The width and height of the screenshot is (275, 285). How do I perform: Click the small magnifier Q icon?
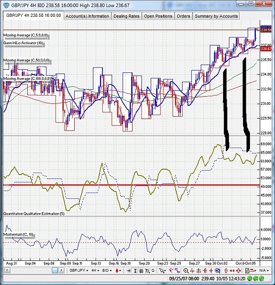tap(153, 270)
